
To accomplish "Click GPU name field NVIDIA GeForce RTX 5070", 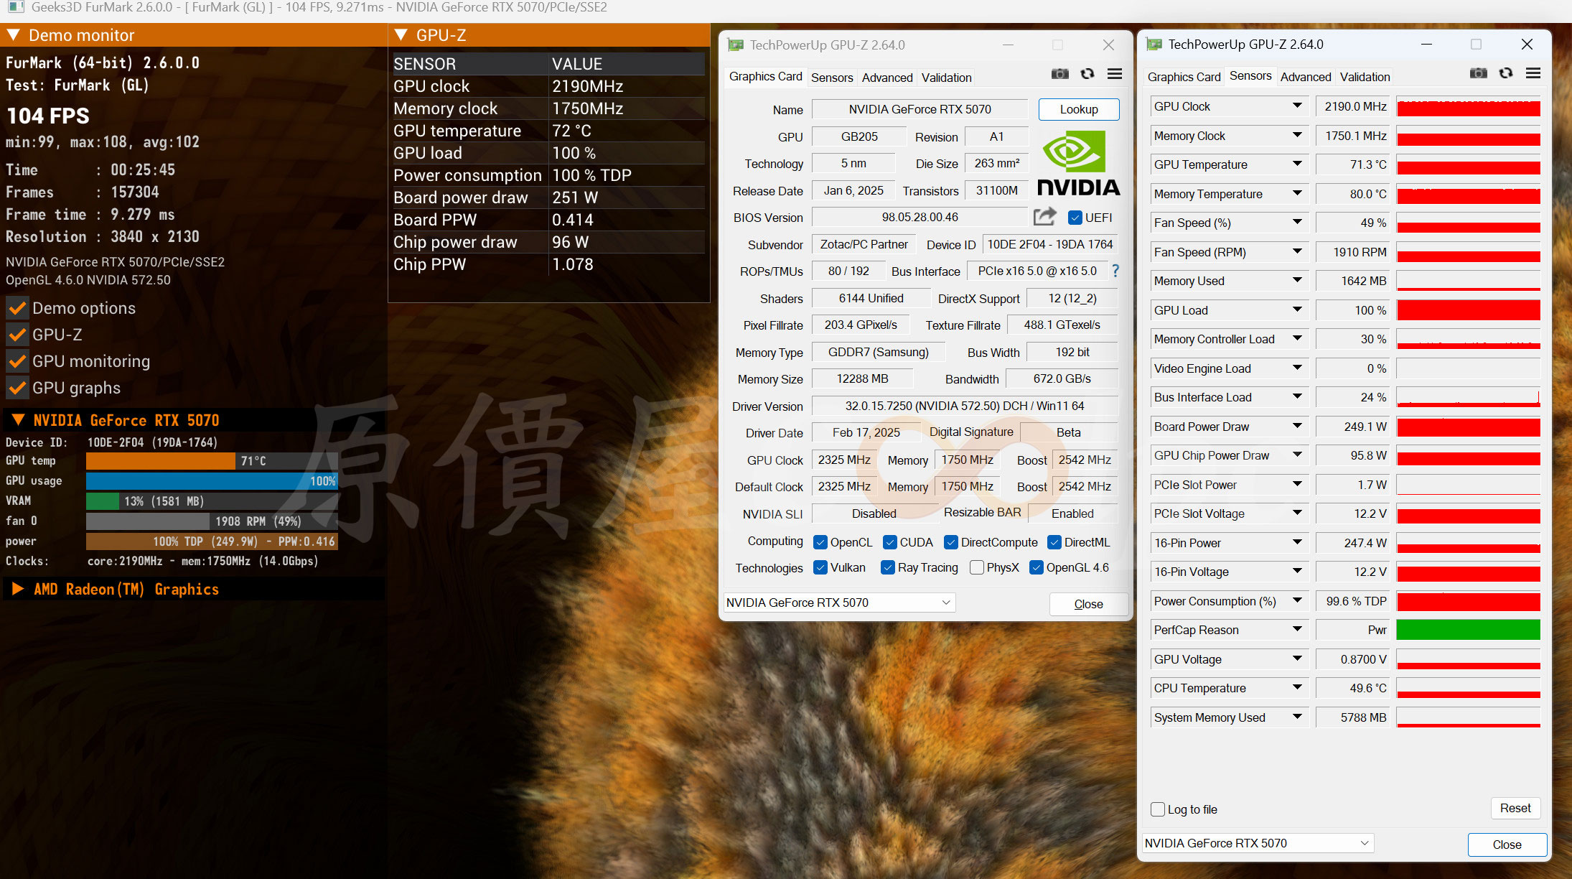I will tap(920, 109).
